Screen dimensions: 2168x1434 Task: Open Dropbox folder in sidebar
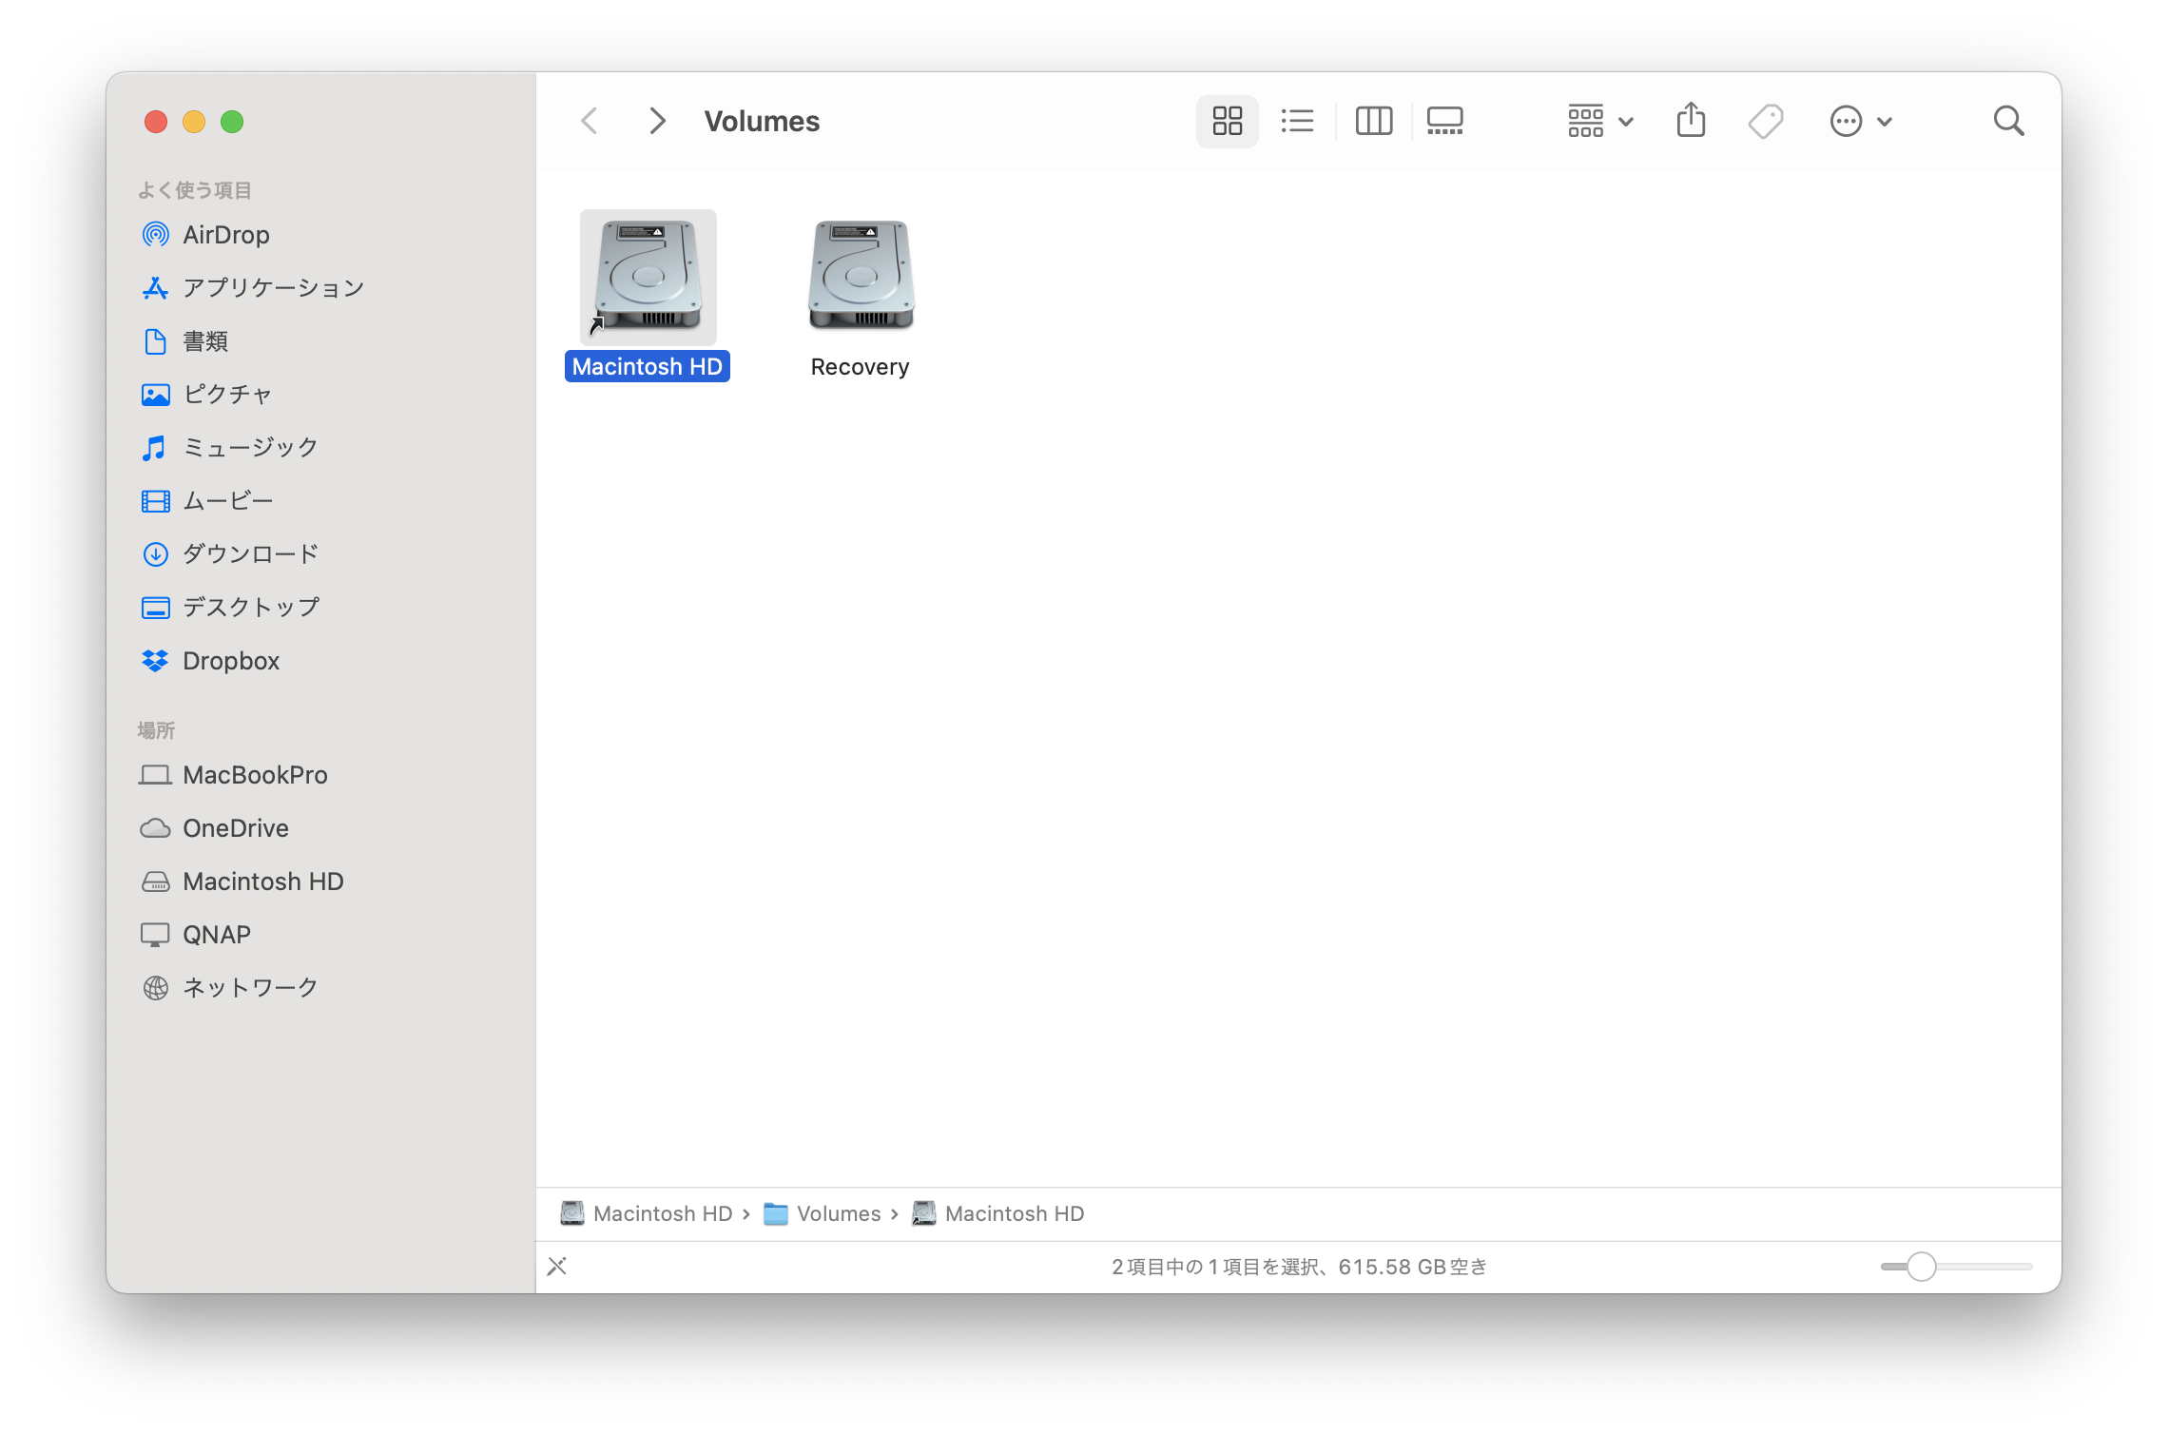click(230, 661)
